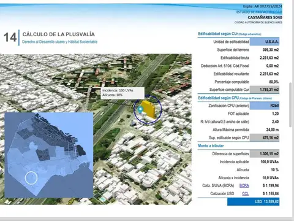Click the USD 13.559,82 total
The width and height of the screenshot is (294, 221).
(253, 202)
